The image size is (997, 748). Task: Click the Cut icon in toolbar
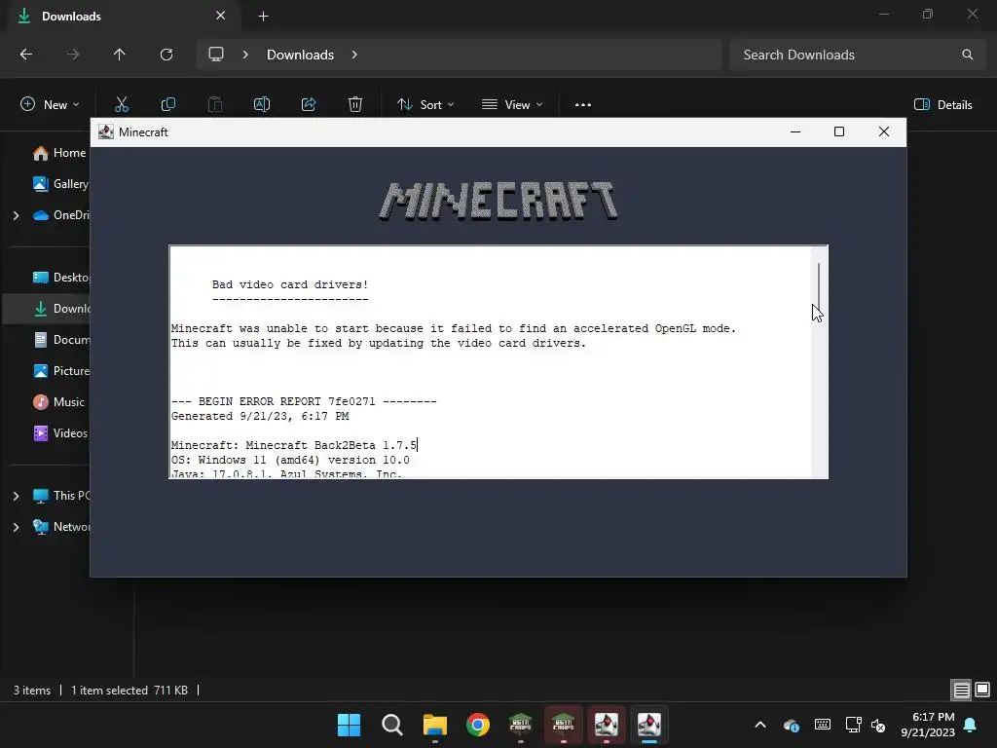(x=122, y=104)
